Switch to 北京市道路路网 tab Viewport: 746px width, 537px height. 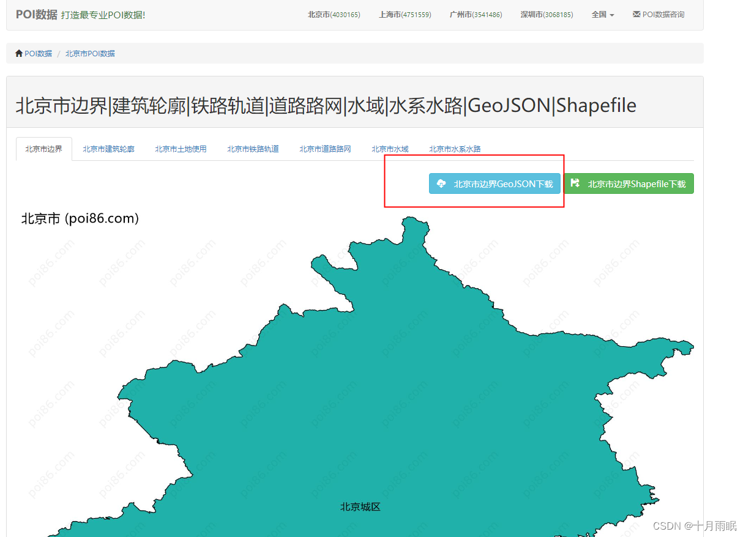click(325, 149)
